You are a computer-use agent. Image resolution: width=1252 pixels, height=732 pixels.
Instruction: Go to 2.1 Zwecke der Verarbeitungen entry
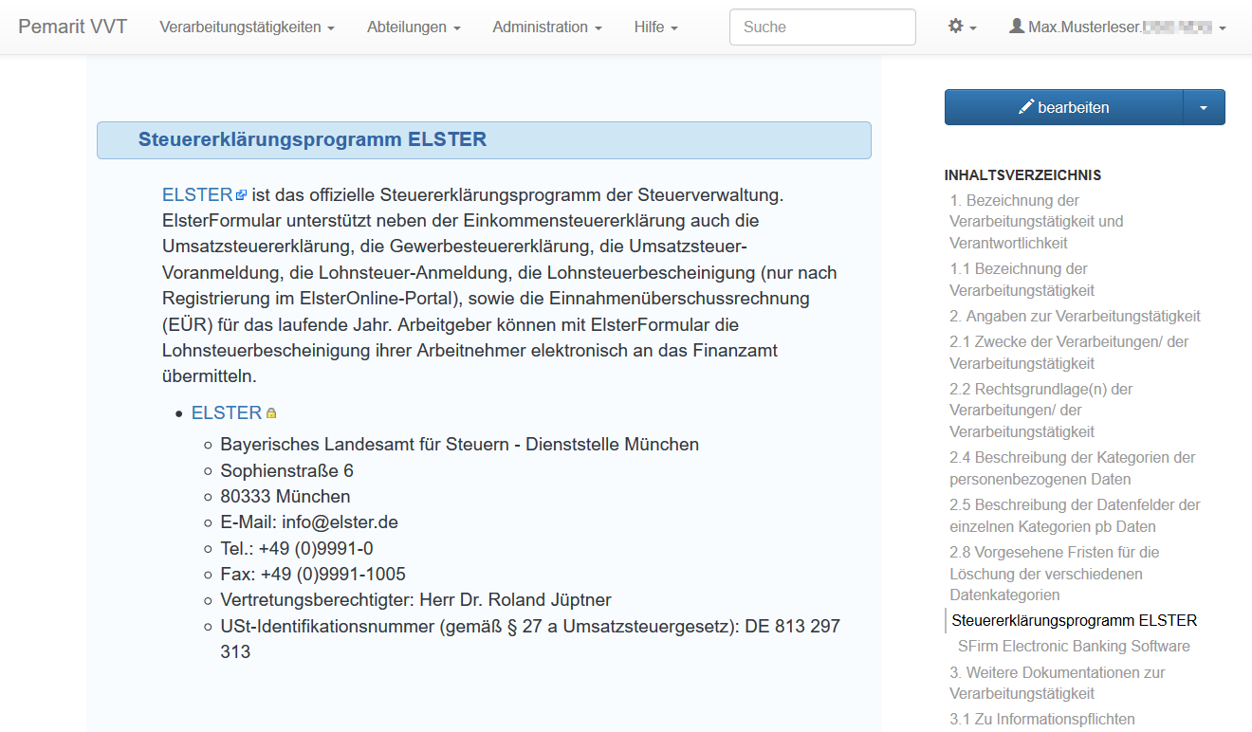(x=1068, y=352)
